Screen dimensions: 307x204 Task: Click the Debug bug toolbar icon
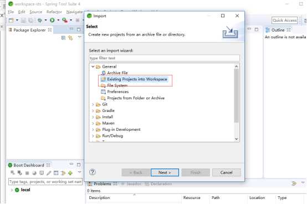coord(40,20)
